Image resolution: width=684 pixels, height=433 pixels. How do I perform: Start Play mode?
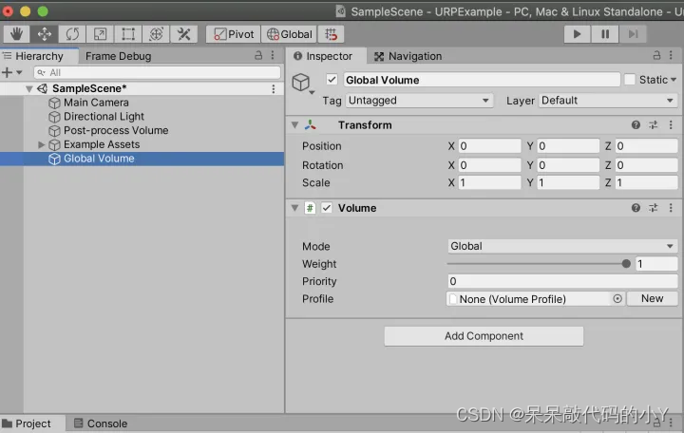[x=577, y=34]
